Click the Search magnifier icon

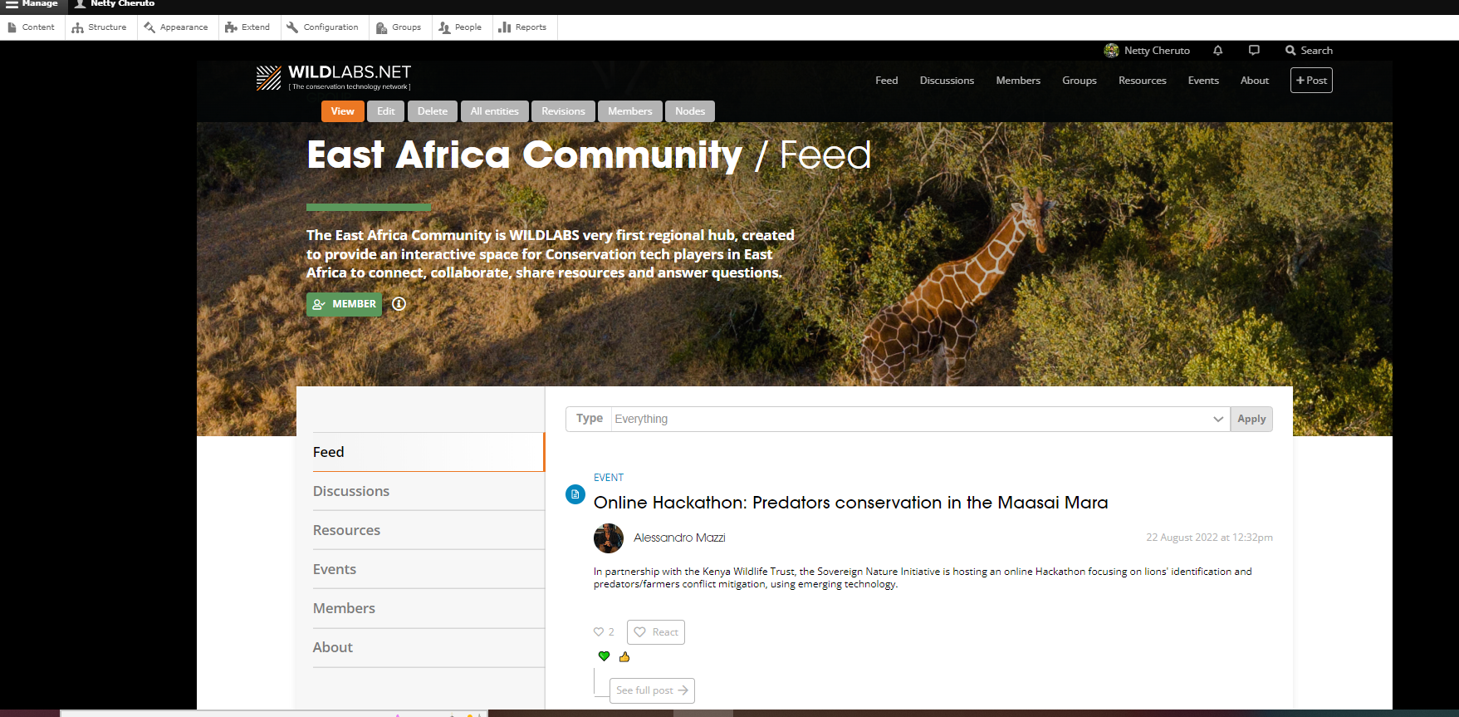coord(1290,51)
